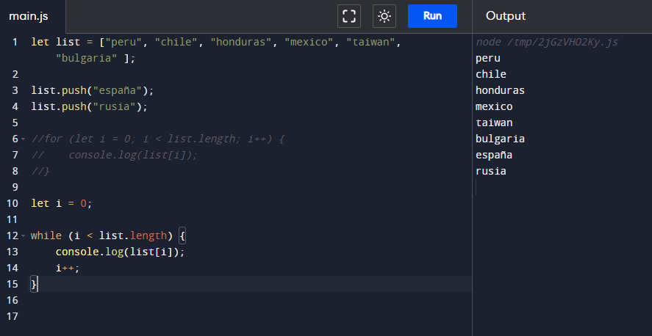Click the closing brace on line 15

coord(34,284)
